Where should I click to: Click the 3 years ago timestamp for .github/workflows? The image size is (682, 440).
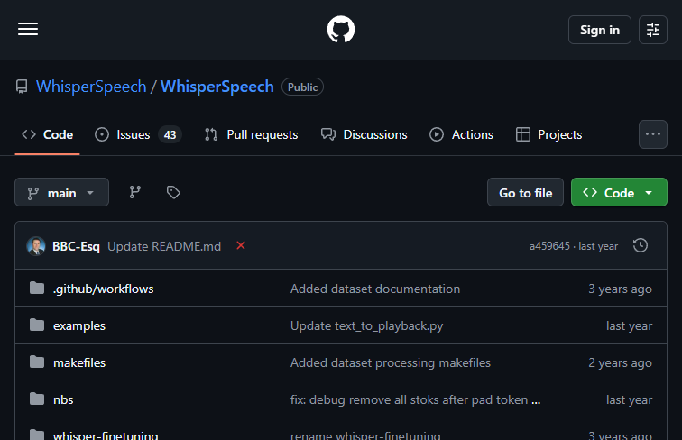620,289
